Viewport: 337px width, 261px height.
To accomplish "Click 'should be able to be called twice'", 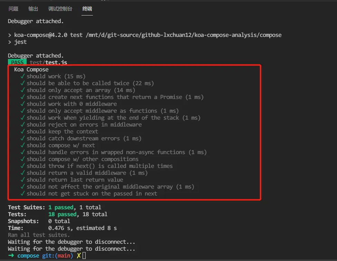I will tap(87, 83).
